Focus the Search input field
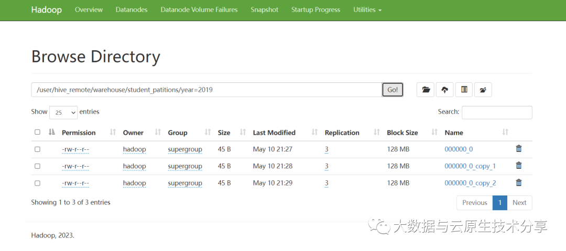The height and width of the screenshot is (251, 566). (496, 112)
